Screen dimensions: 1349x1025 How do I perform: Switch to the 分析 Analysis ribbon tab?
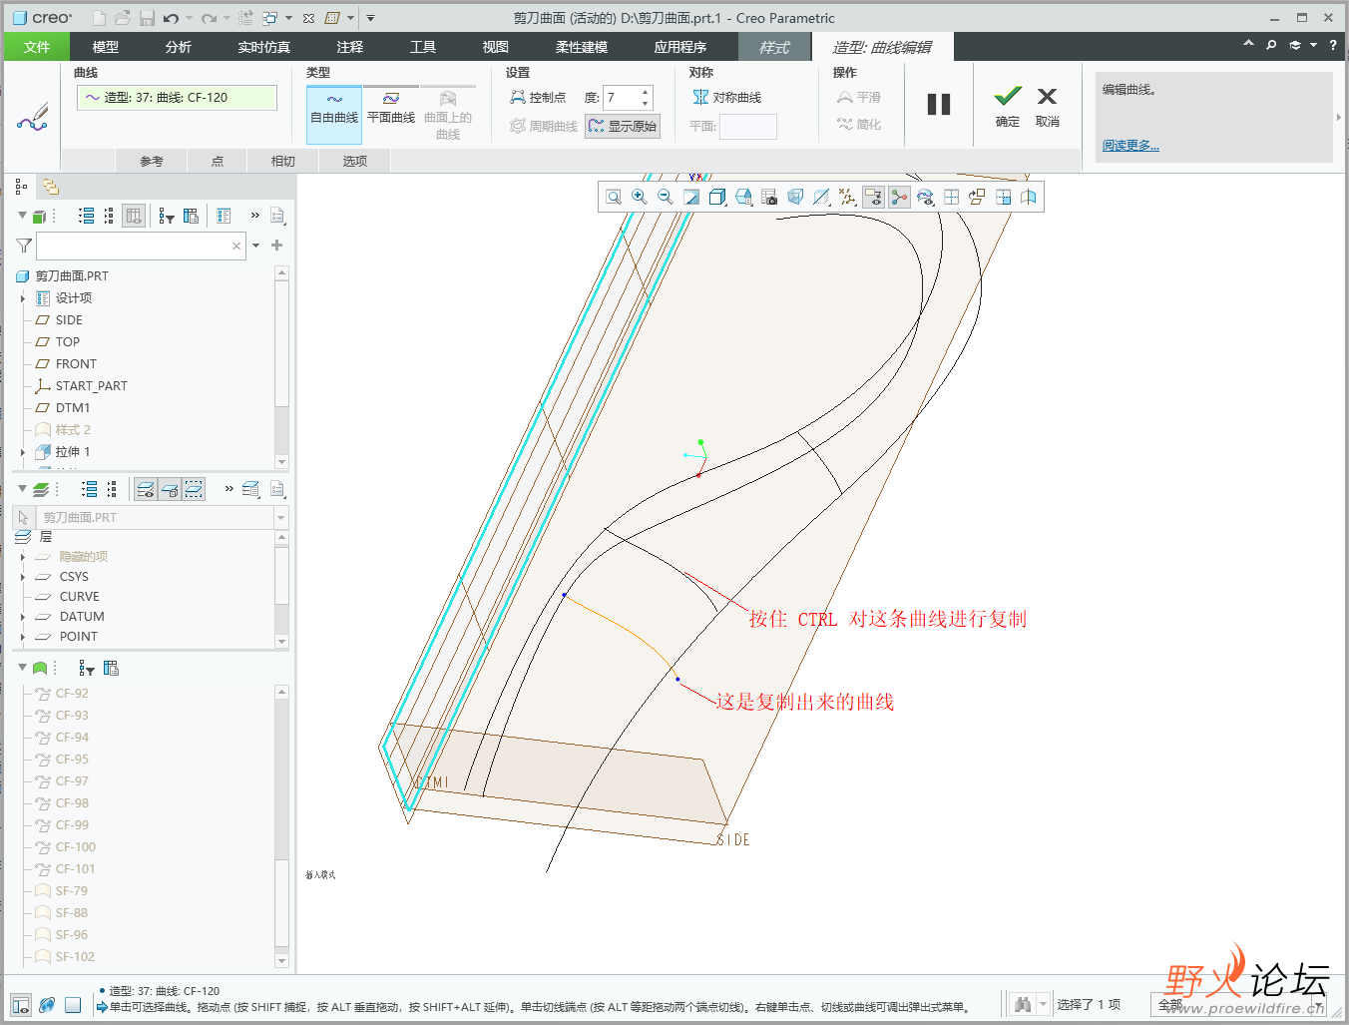(179, 47)
